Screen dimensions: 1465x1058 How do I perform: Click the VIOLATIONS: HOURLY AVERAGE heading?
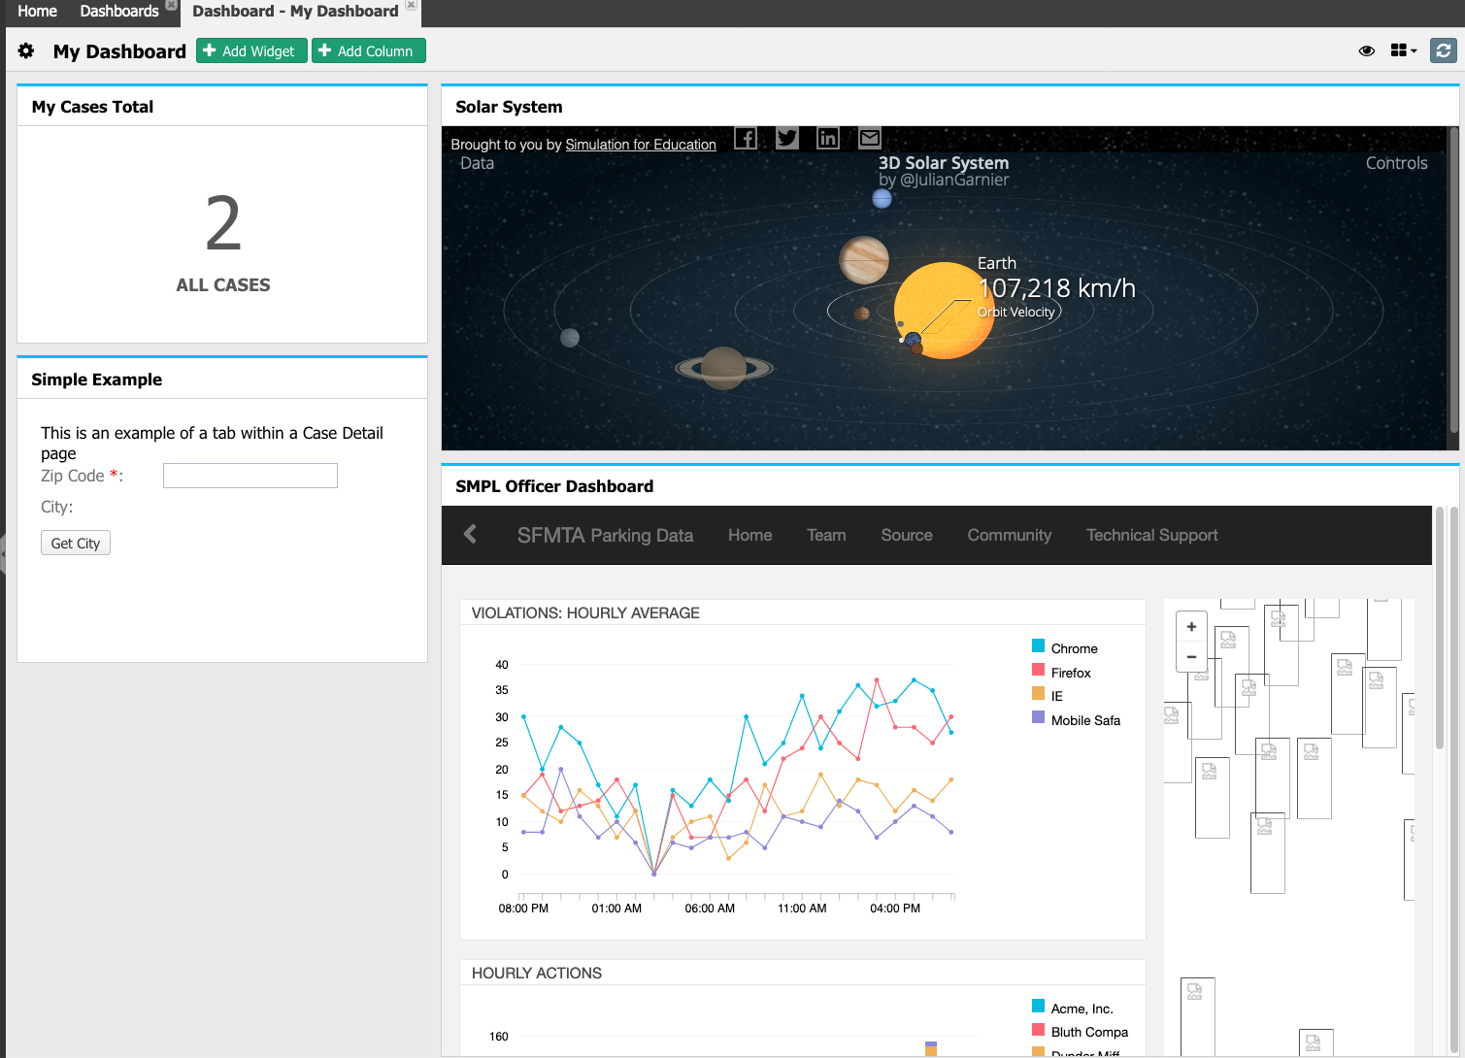coord(585,612)
